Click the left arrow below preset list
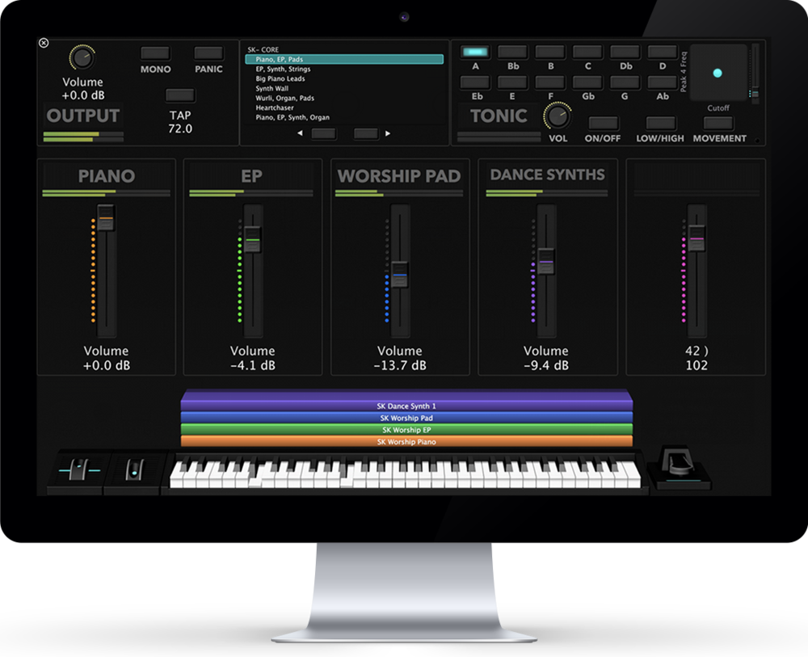 pos(301,133)
